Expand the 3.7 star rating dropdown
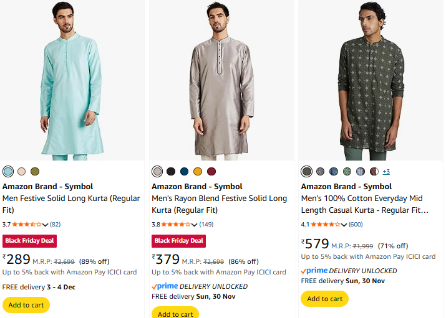 [46, 225]
